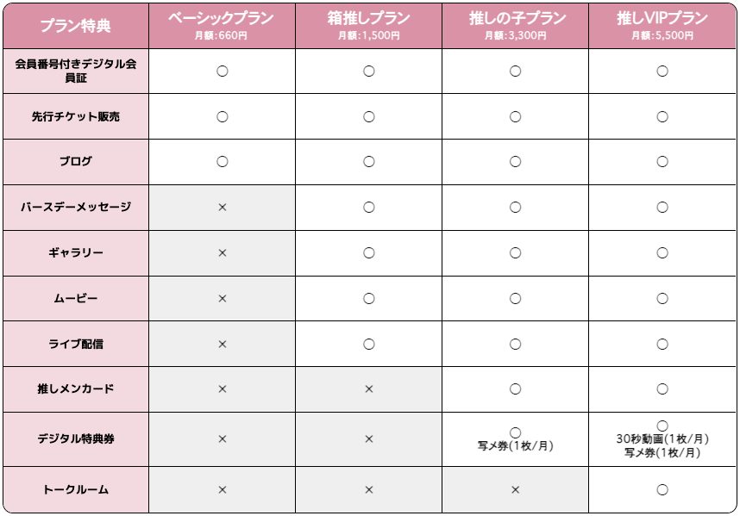740x516 pixels.
Task: Click the cross for バースデーメッセージ under ベーシックプラン
Action: pyautogui.click(x=222, y=208)
